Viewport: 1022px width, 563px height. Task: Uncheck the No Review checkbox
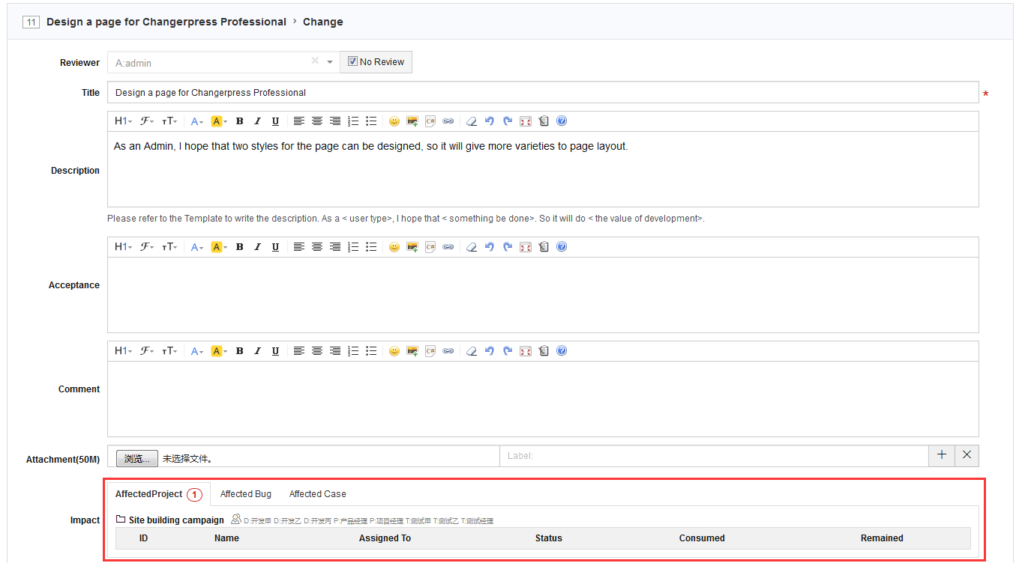coord(352,62)
